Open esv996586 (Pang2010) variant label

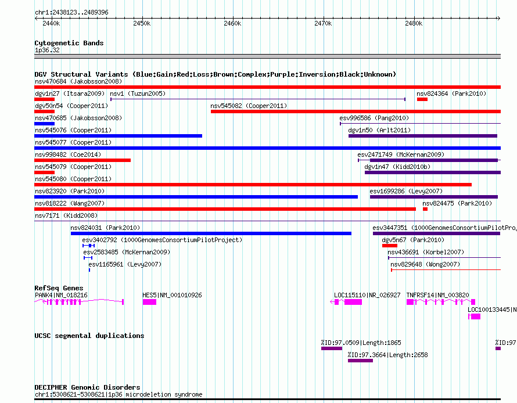pos(374,118)
